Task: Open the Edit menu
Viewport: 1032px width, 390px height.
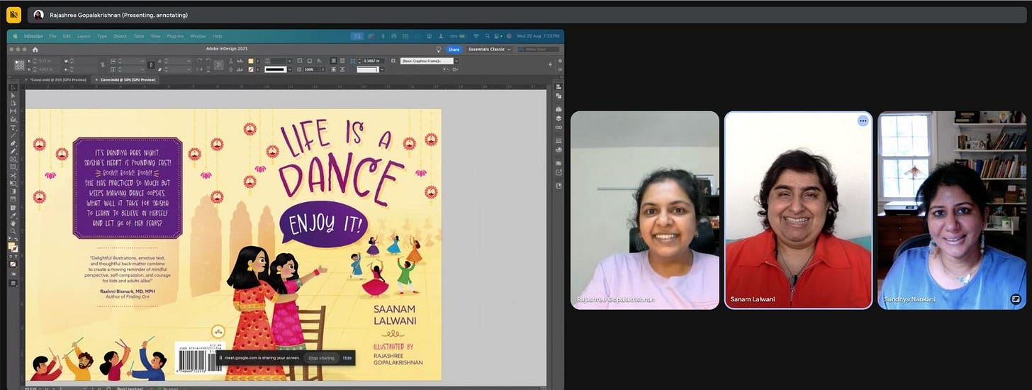Action: point(67,36)
